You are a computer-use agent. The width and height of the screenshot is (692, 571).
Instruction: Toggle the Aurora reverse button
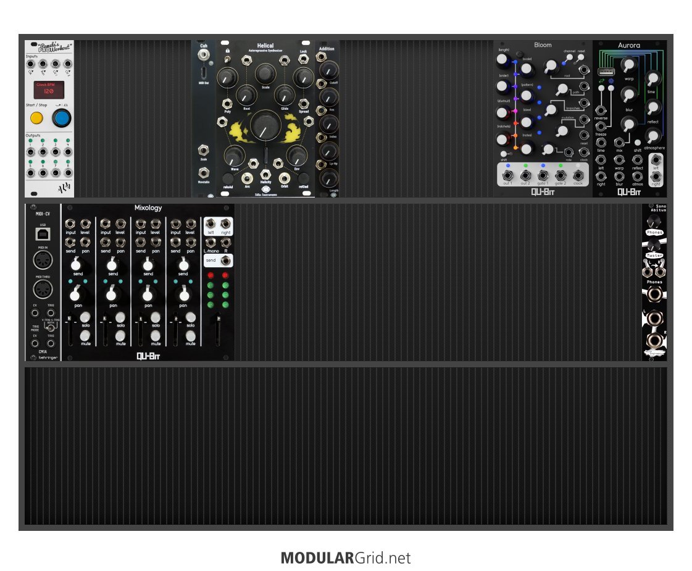601,88
